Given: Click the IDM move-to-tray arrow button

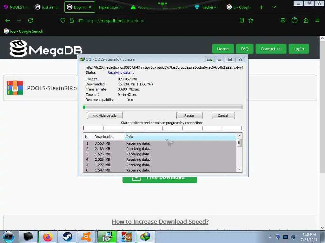Looking at the screenshot, I should click(209, 59).
